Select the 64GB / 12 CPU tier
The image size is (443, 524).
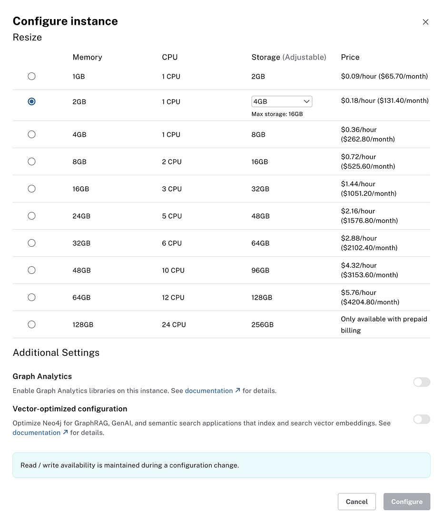(x=31, y=297)
